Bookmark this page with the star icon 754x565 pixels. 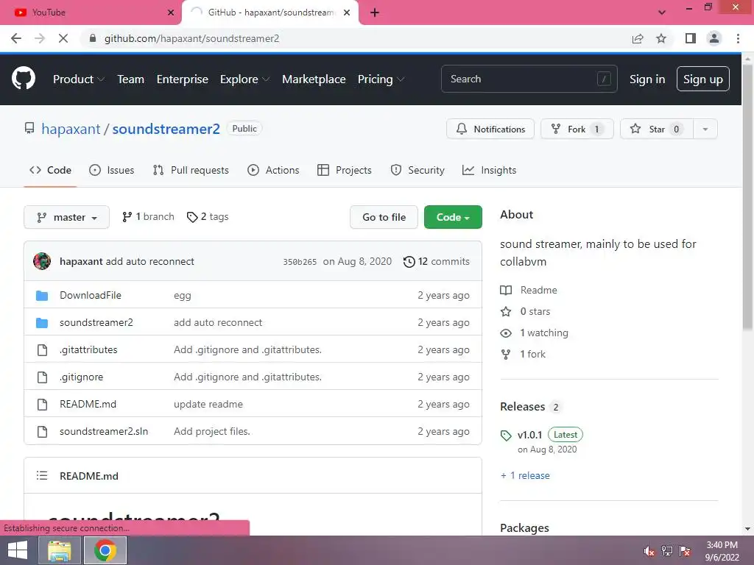click(x=661, y=38)
